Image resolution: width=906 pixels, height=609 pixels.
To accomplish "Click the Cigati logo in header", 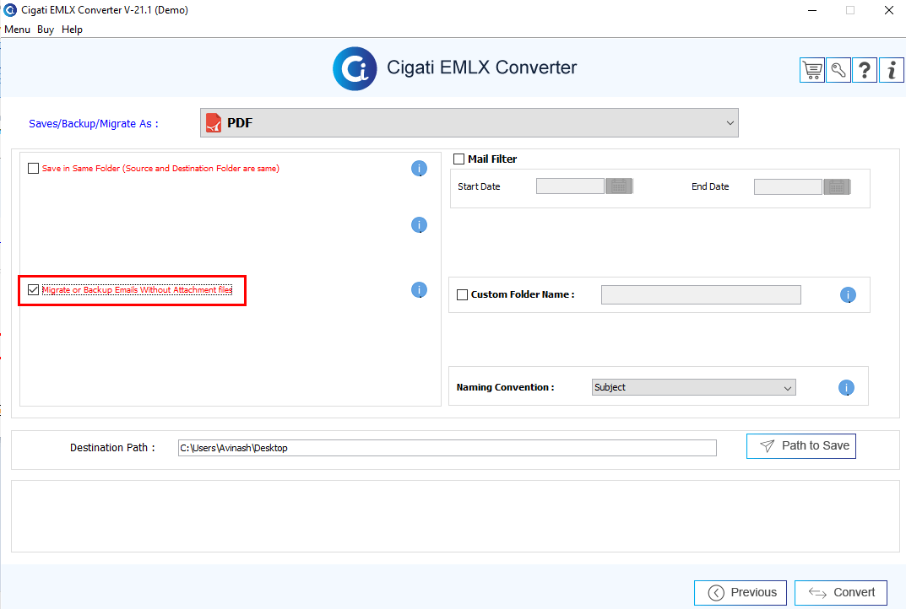I will tap(355, 68).
